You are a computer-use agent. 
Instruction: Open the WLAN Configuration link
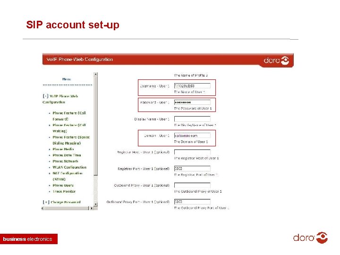point(69,167)
